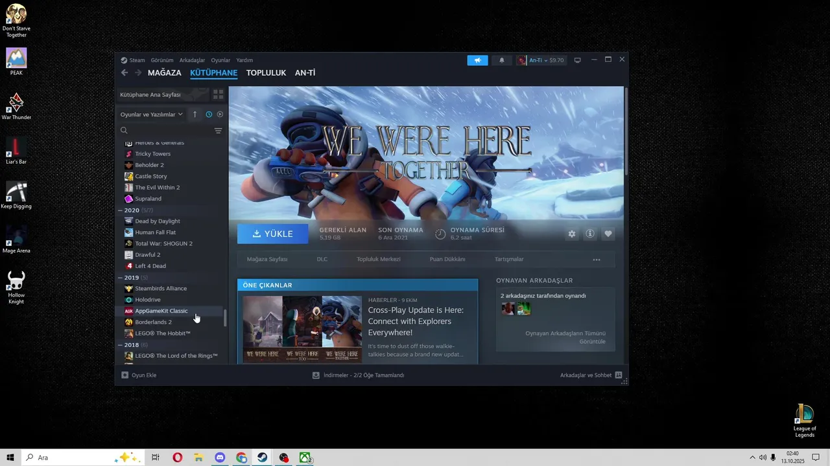Select Mage Arena desktop icon

pyautogui.click(x=16, y=239)
